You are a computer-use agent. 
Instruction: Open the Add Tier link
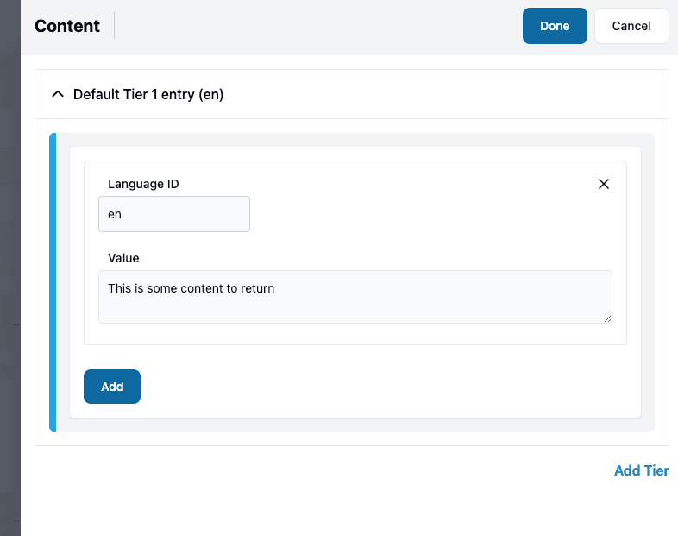tap(641, 470)
